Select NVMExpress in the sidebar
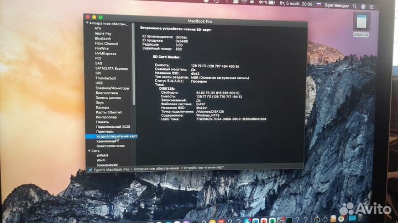Screen dimensions: 398x223 pyautogui.click(x=106, y=53)
